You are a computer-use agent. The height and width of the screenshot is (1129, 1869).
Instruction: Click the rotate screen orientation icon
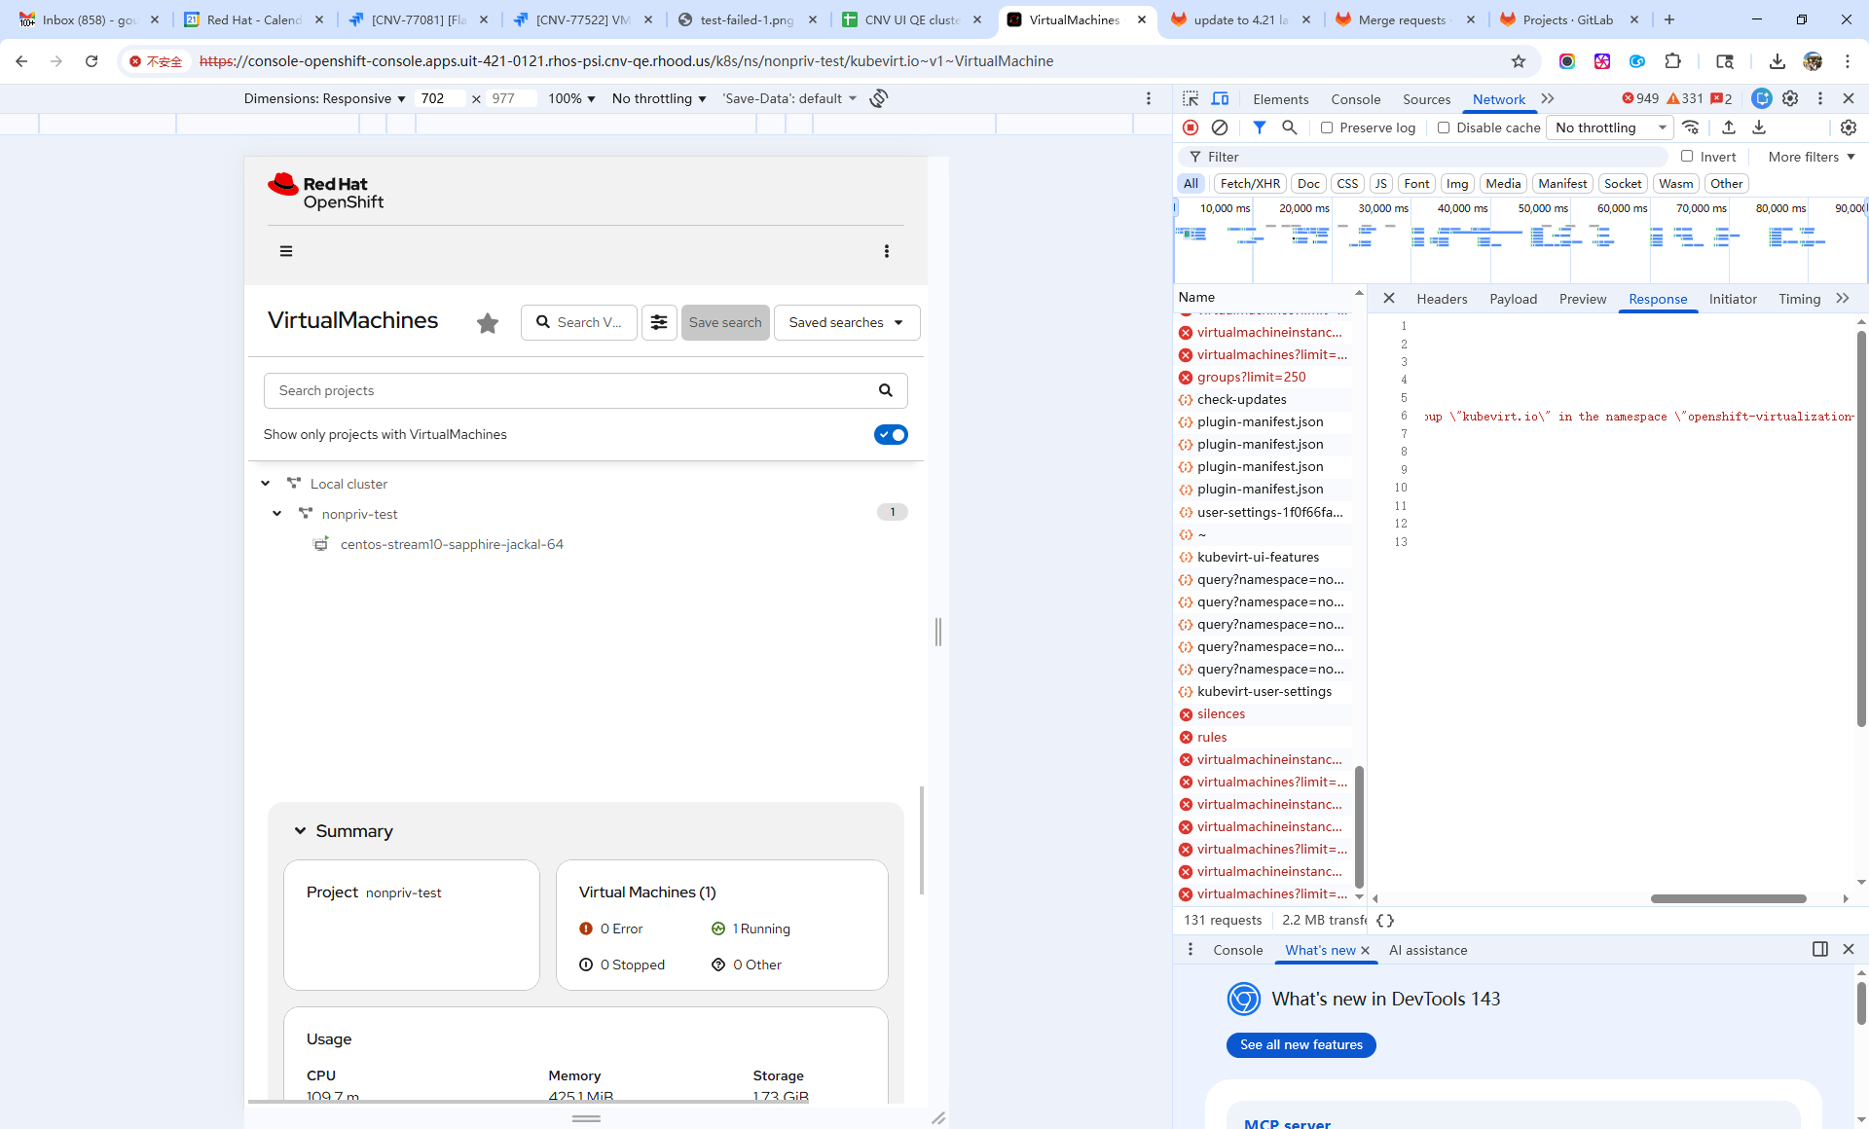(x=879, y=98)
